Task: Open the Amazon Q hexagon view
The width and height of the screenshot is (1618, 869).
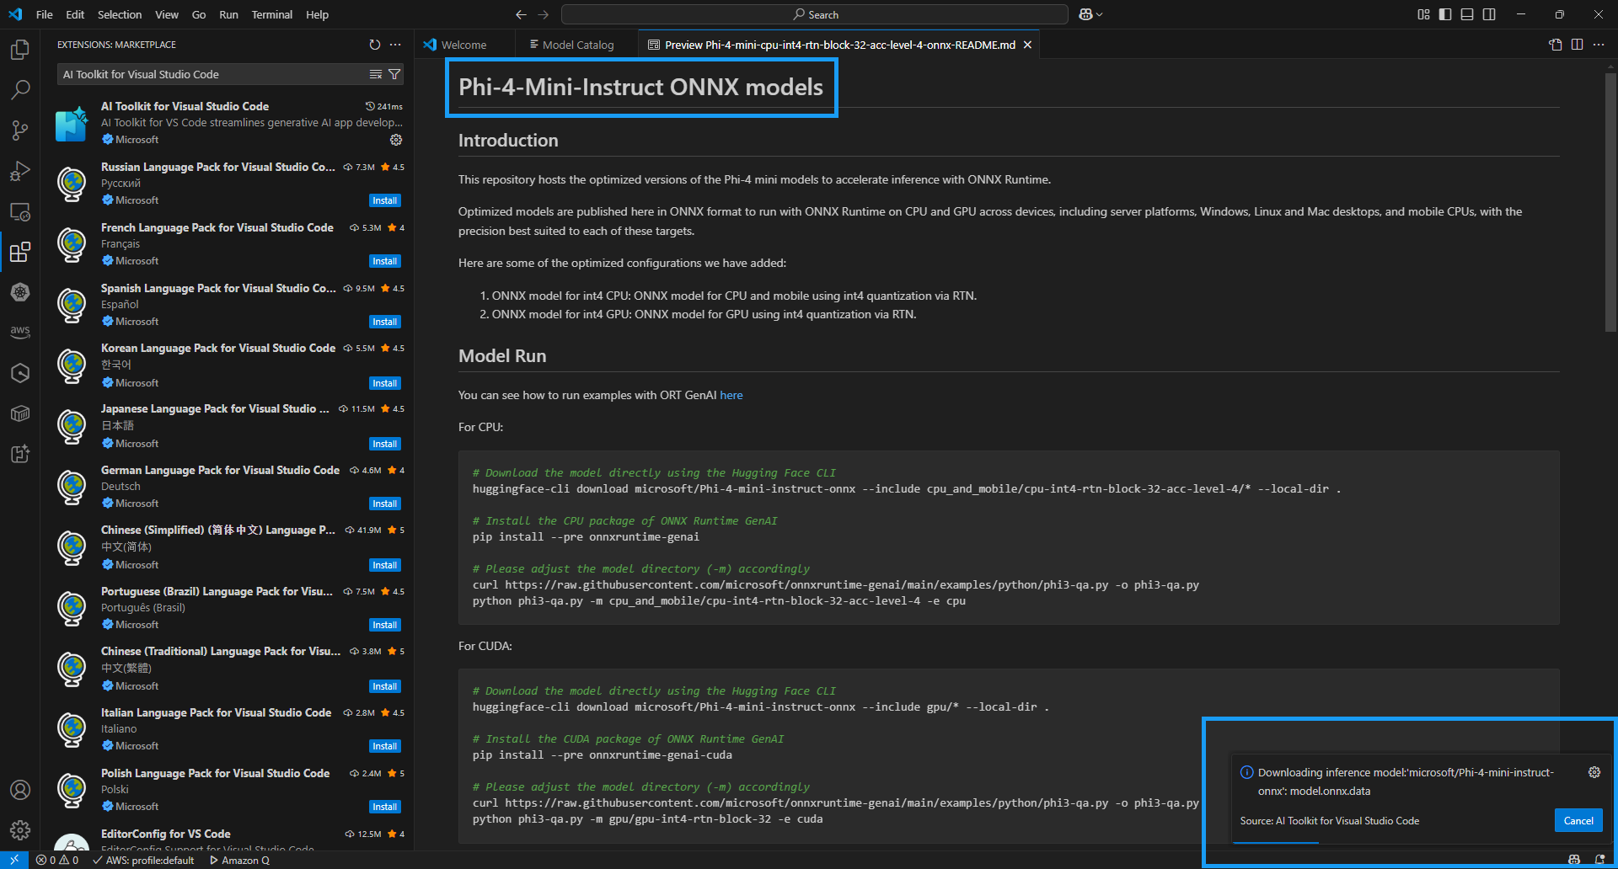Action: [20, 373]
